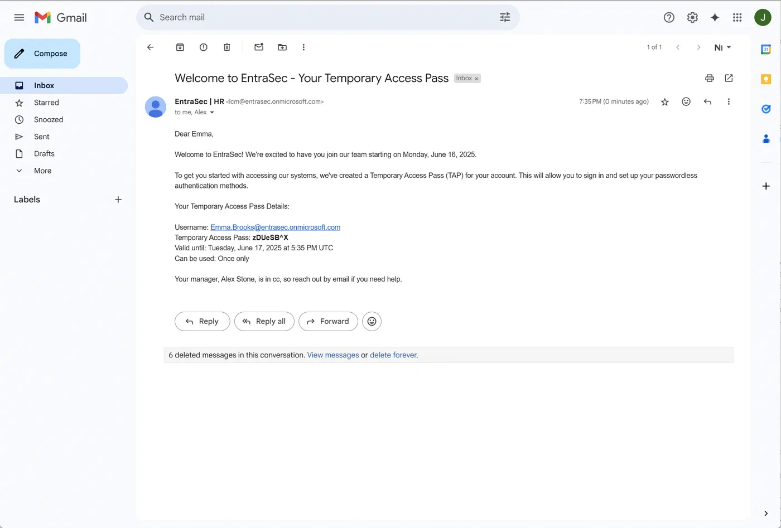
Task: Archive this email
Action: point(180,47)
